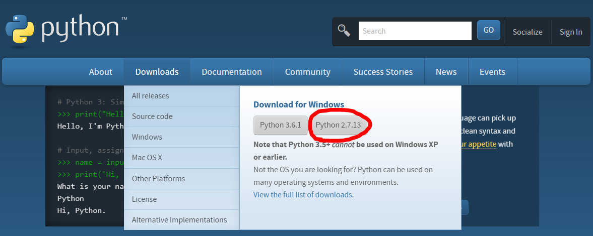Viewport: 593px width, 236px height.
Task: Click inside the Search text field
Action: pos(415,31)
